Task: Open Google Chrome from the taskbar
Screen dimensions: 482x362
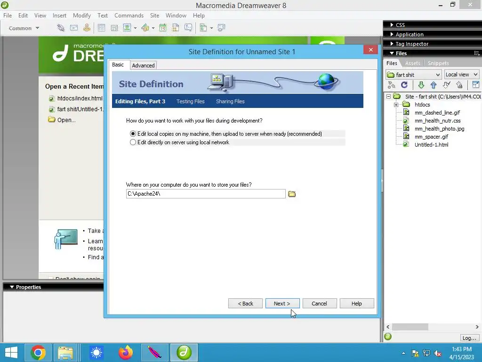Action: click(x=38, y=353)
